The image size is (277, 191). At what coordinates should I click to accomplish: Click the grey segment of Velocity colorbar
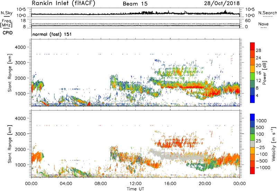click(252, 144)
